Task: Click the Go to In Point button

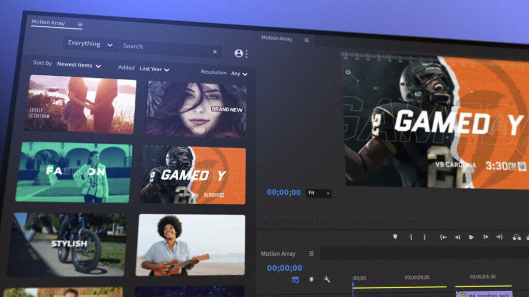Action: coord(442,237)
